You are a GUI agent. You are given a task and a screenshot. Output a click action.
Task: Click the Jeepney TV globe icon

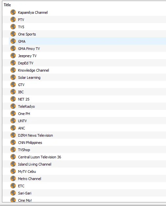tap(13, 56)
